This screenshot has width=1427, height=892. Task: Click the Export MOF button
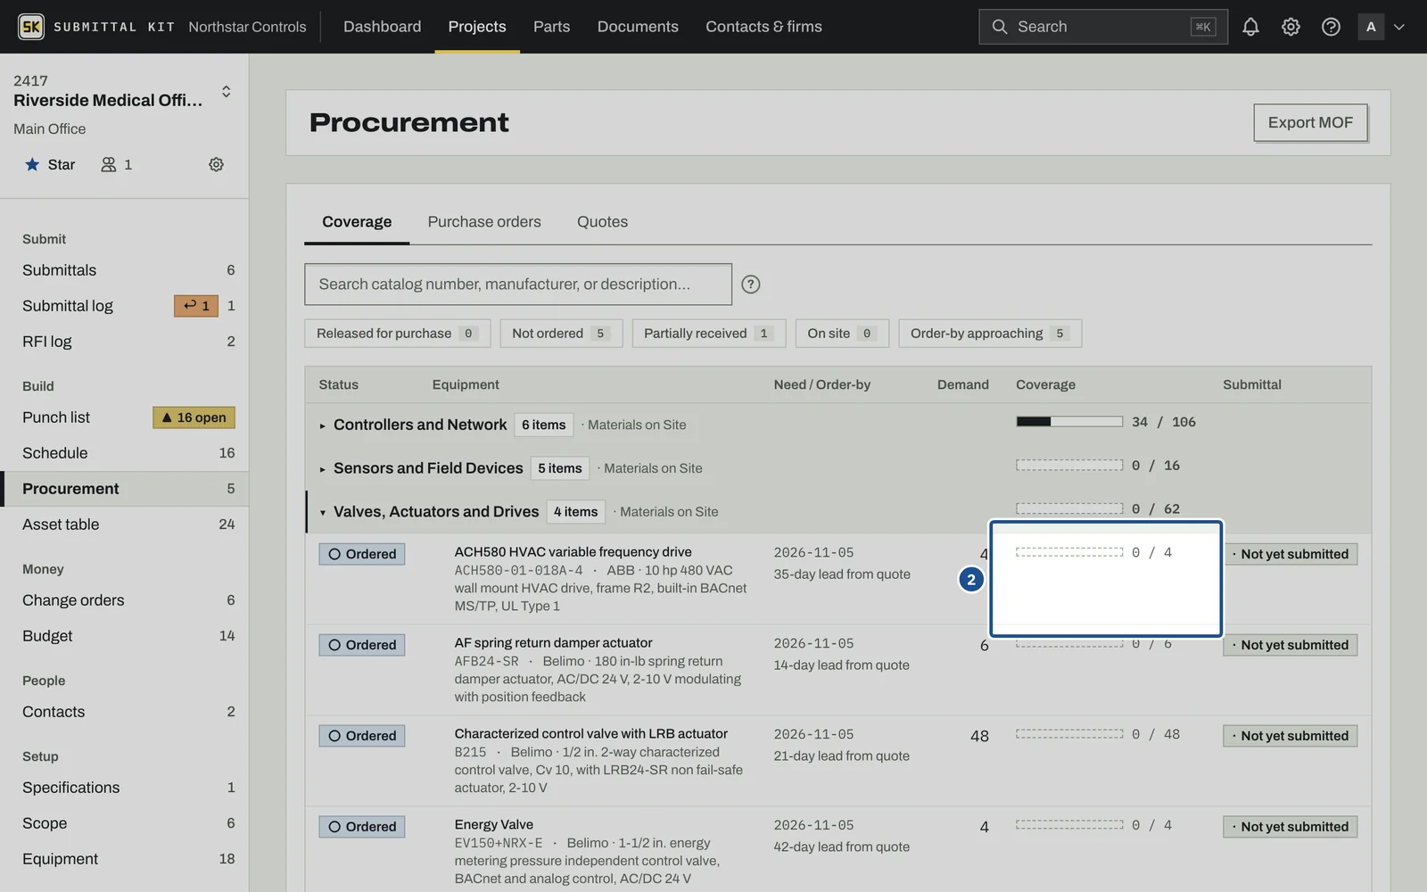coord(1310,122)
